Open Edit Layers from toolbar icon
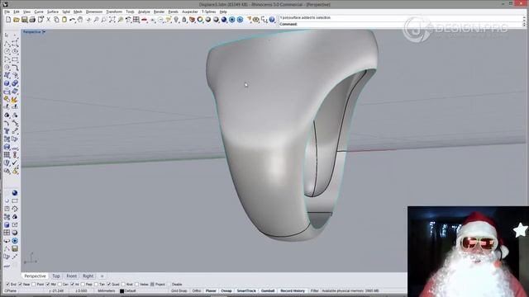Screen dimensions: 529x297 point(193,20)
